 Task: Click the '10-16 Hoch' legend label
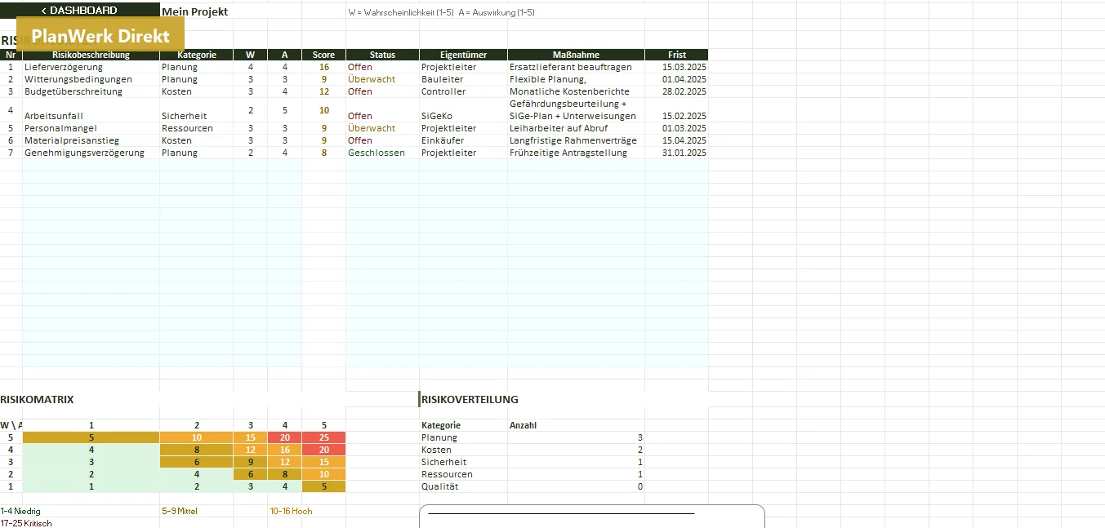click(291, 511)
